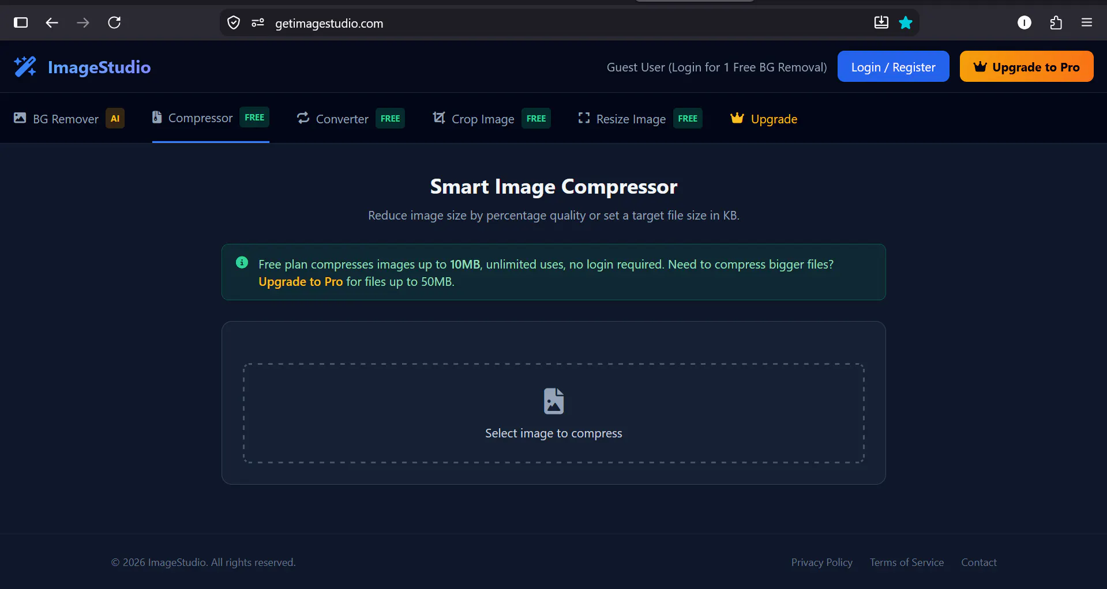The image size is (1107, 589).
Task: Go to the Resize Image tab
Action: pyautogui.click(x=640, y=119)
